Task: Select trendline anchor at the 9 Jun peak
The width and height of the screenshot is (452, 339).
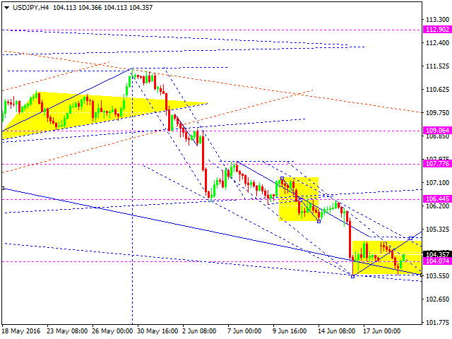Action: [282, 179]
